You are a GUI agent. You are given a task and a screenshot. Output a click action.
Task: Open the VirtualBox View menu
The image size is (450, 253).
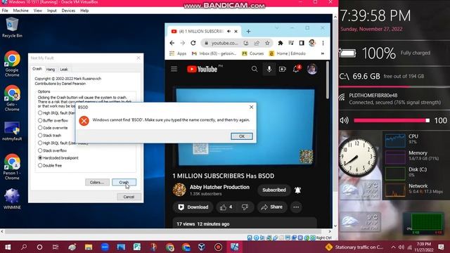[x=37, y=11]
